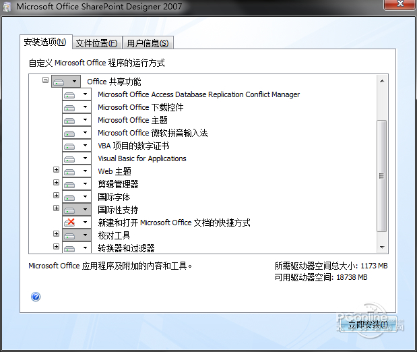Expand the 转换器和过滤器 node
The image size is (417, 352).
coord(56,246)
